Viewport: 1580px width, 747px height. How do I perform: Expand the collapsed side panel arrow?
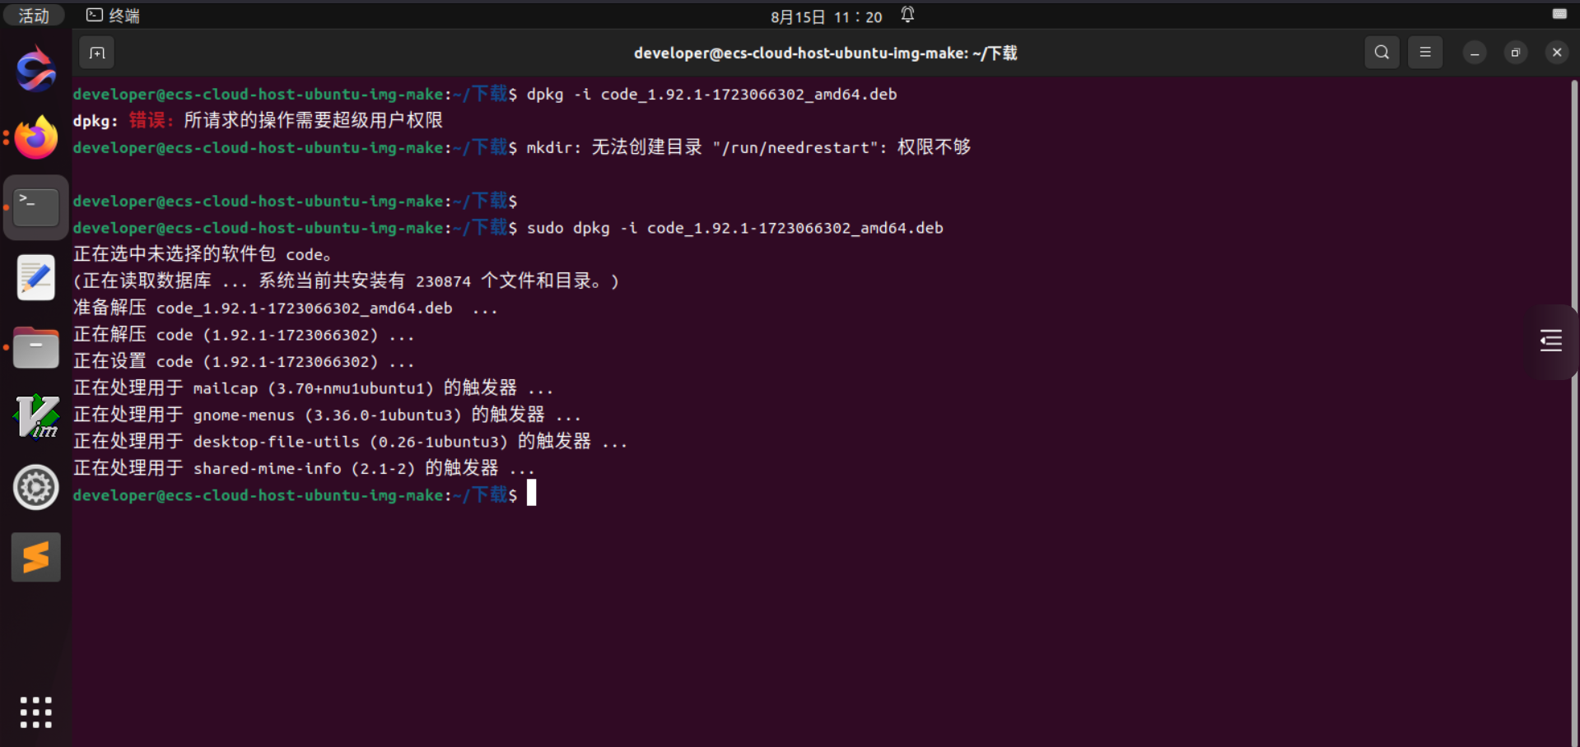tap(1551, 340)
